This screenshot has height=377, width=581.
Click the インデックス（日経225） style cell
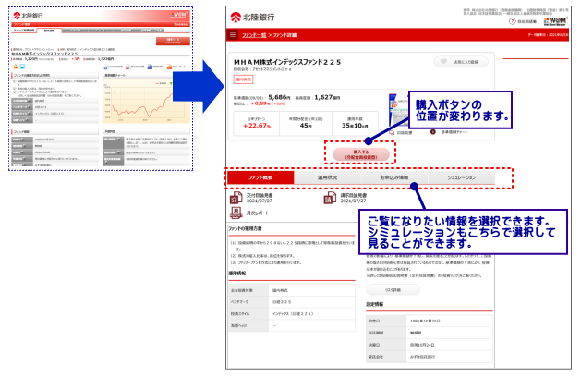(311, 314)
